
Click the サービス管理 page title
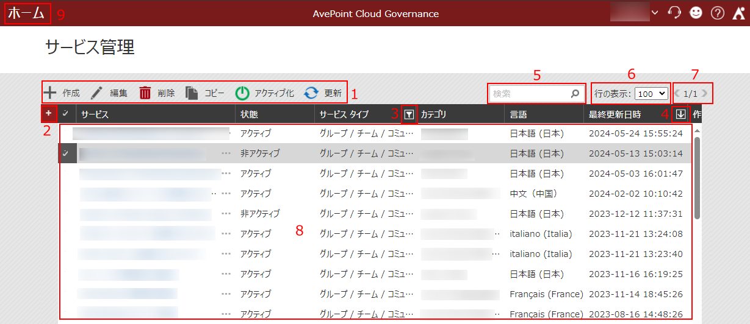(x=90, y=48)
